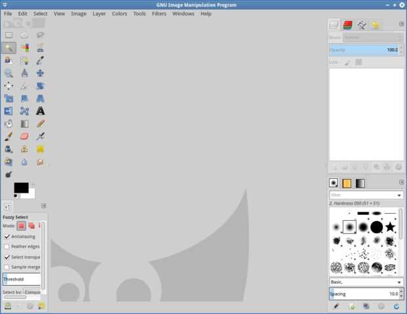Open the brushes dock tab menu
This screenshot has height=314, width=407.
pyautogui.click(x=401, y=182)
